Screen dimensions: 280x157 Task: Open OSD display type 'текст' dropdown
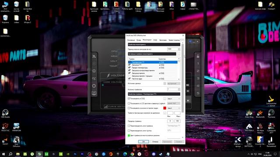pyautogui.click(x=174, y=99)
